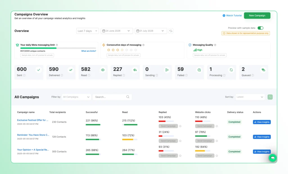This screenshot has width=288, height=174.
Task: Open the chat support bubble
Action: (x=273, y=158)
